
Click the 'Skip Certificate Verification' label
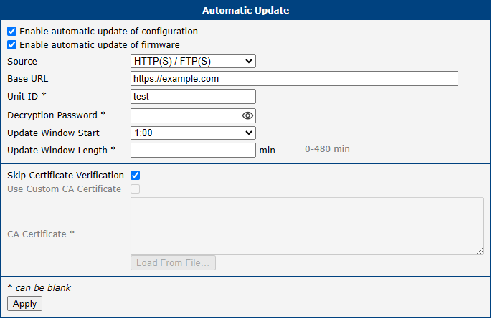[65, 176]
